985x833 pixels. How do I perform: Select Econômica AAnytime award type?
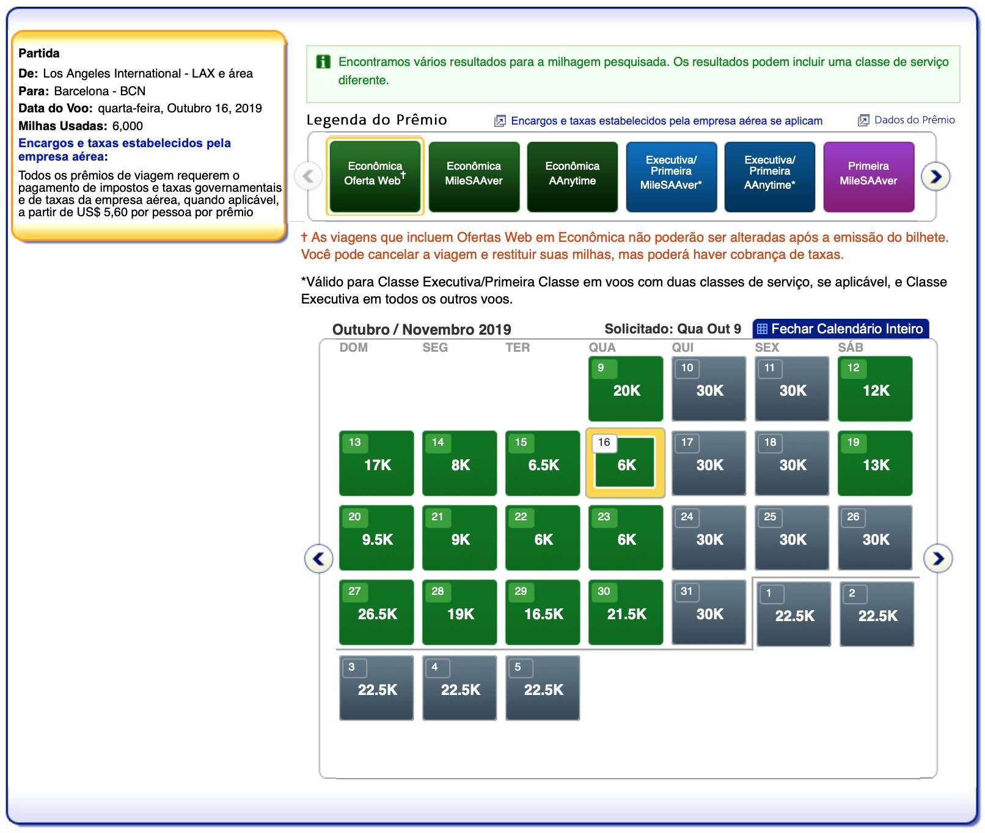[573, 176]
